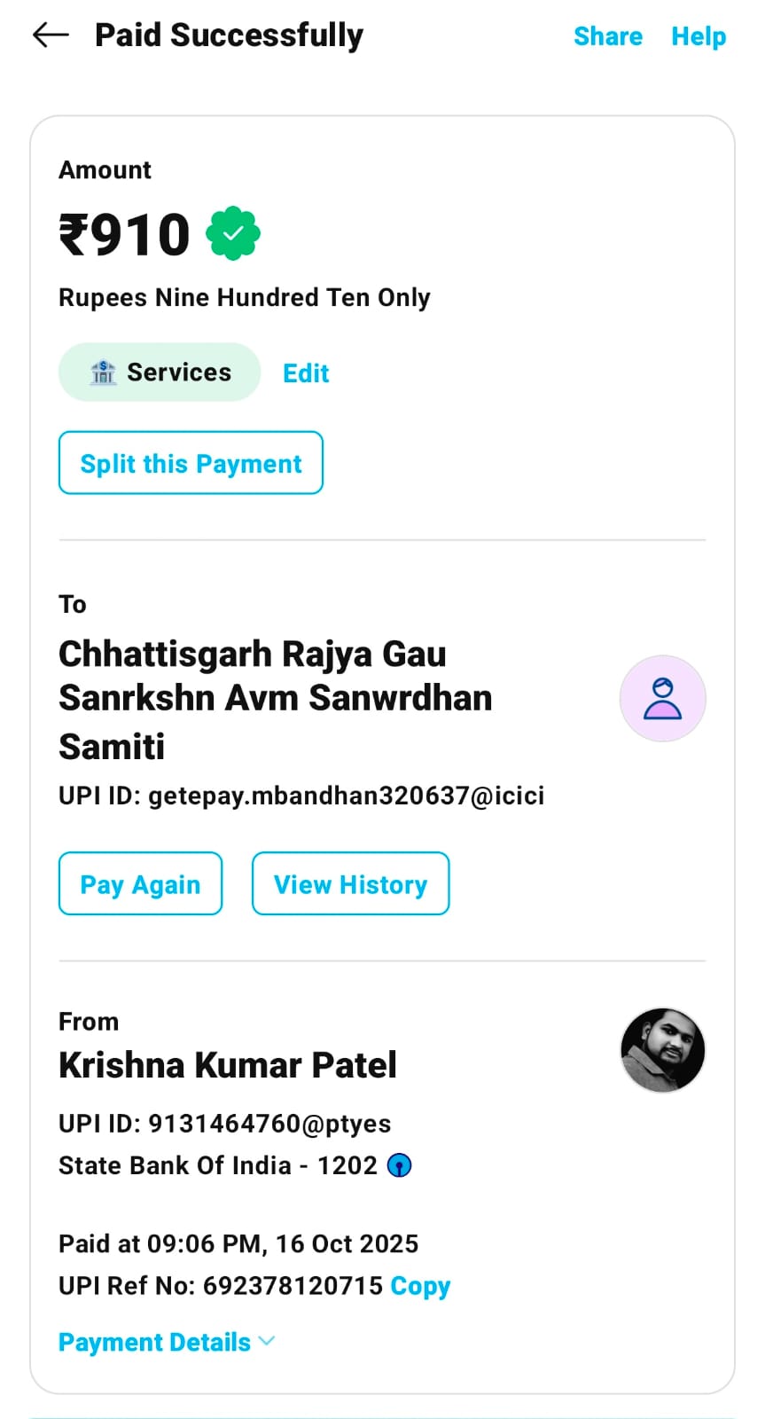Open View History for this payee

click(x=350, y=884)
